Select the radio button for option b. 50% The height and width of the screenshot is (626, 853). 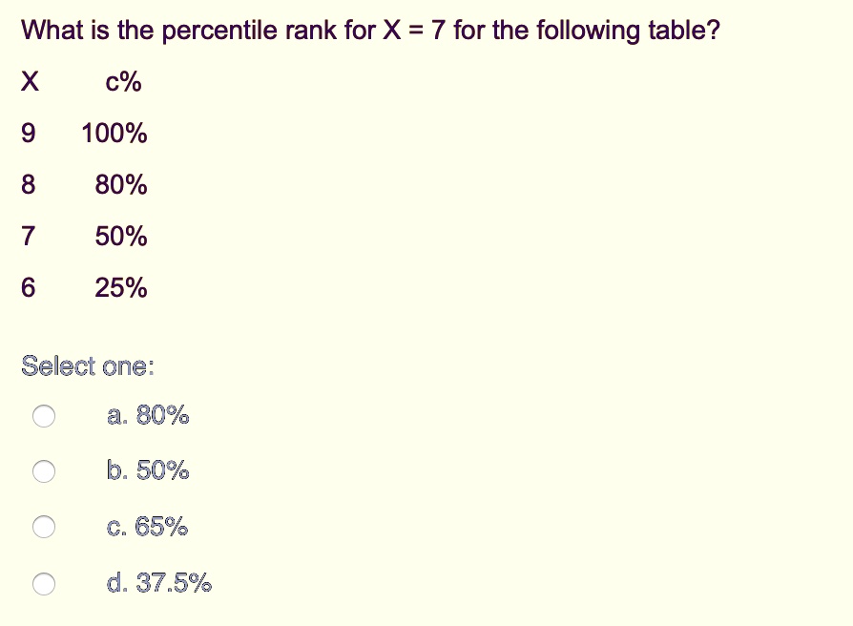(x=43, y=471)
